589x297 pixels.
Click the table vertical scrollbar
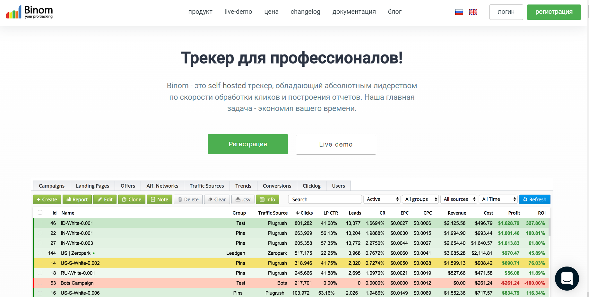coord(550,227)
